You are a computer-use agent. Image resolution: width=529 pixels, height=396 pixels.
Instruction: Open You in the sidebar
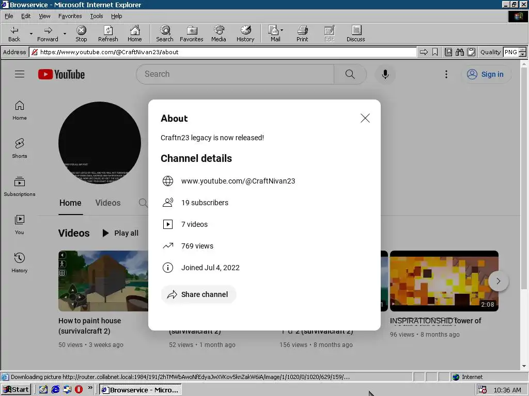20,225
